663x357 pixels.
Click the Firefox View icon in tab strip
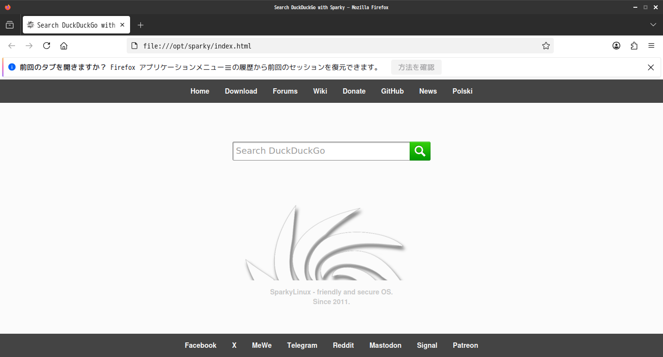[10, 25]
